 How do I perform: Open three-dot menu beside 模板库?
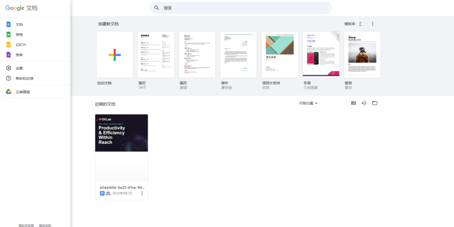pyautogui.click(x=372, y=24)
